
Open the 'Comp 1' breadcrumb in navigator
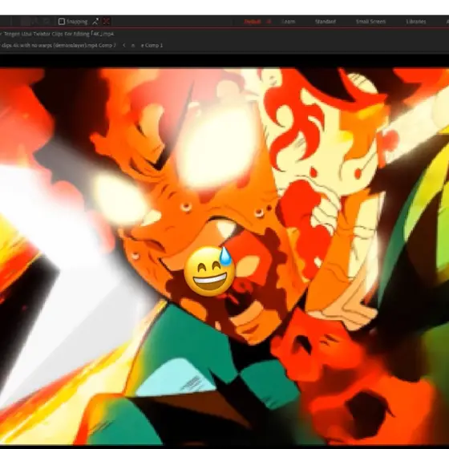pos(152,45)
